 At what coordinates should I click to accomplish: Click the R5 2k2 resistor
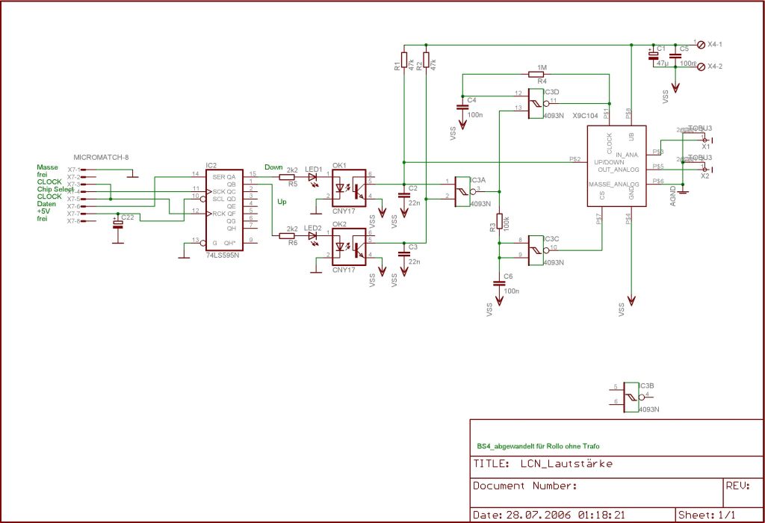287,177
